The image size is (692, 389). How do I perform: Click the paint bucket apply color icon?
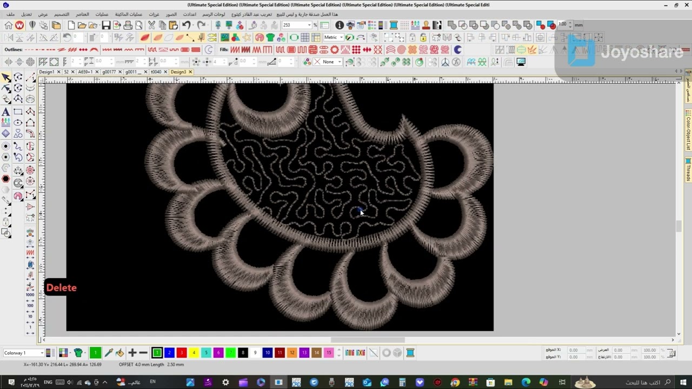pyautogui.click(x=119, y=353)
